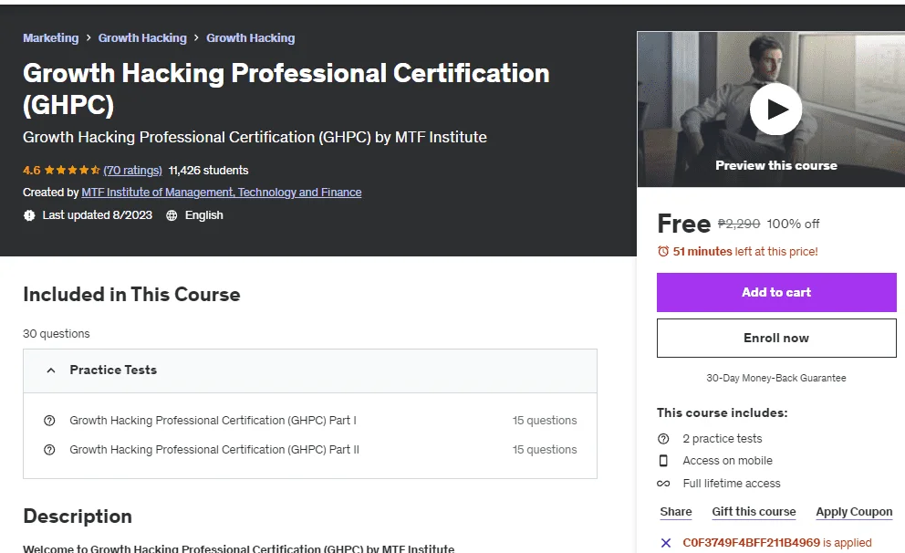Click the last updated badge icon
The image size is (905, 553).
pyautogui.click(x=29, y=215)
